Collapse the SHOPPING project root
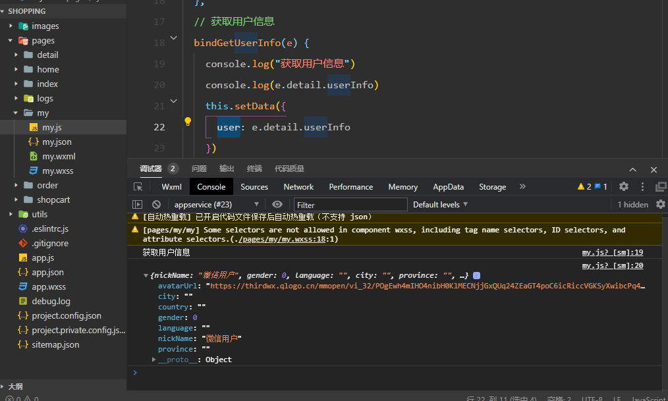 (x=3, y=11)
